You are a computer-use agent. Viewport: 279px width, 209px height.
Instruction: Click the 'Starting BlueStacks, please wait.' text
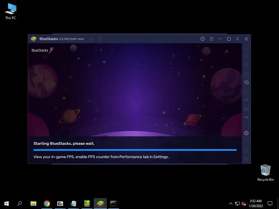coord(64,143)
